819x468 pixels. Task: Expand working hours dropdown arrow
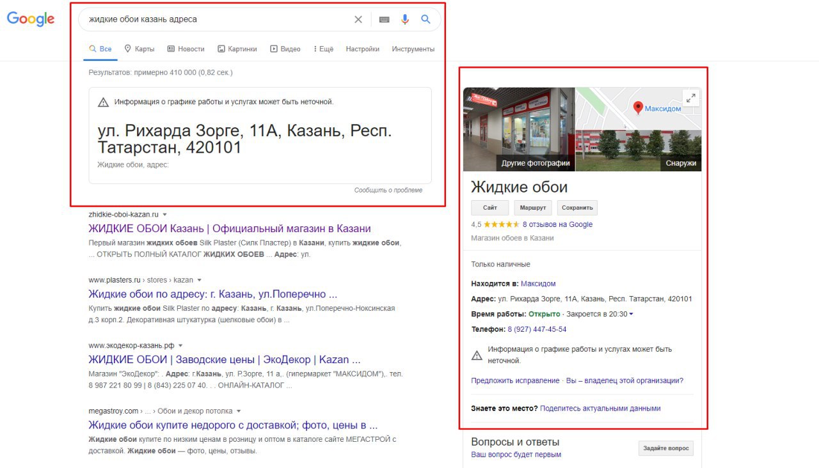point(632,314)
